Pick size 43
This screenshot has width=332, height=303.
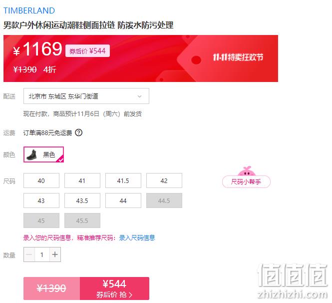tap(41, 200)
